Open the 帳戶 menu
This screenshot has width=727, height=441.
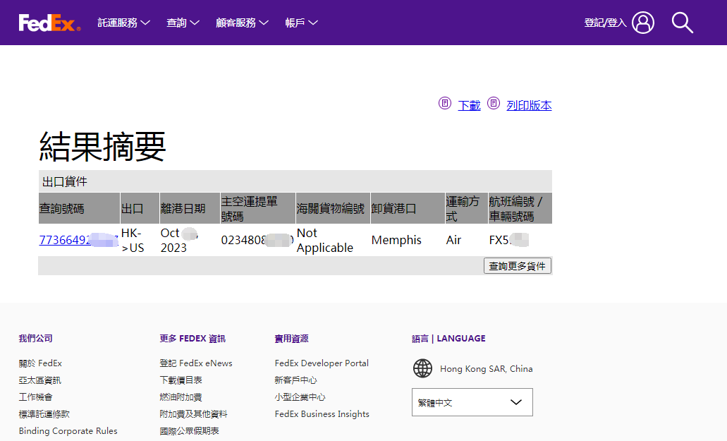click(301, 23)
